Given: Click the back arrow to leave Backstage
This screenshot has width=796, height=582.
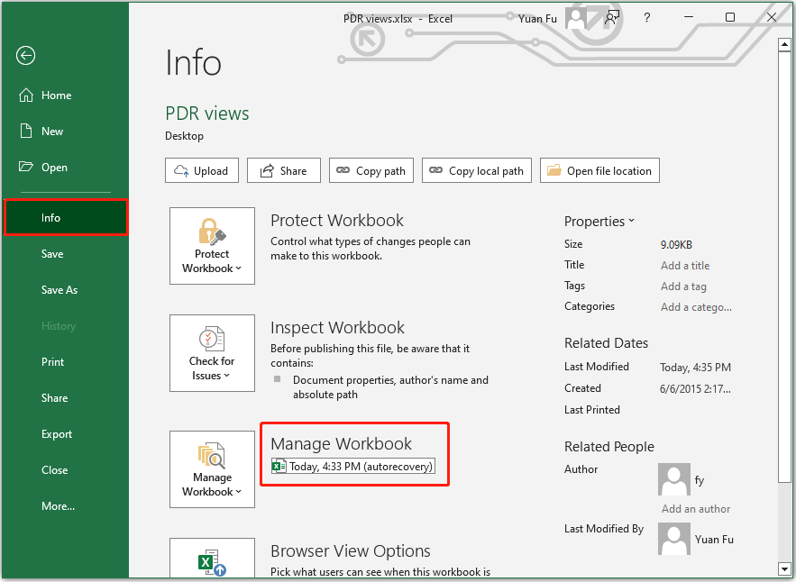Looking at the screenshot, I should (x=25, y=55).
